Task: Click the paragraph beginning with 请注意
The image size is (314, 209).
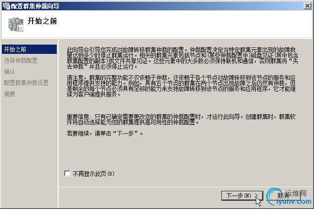Action: [x=181, y=86]
